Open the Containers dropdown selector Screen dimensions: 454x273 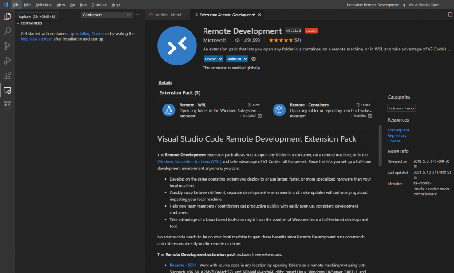(106, 15)
